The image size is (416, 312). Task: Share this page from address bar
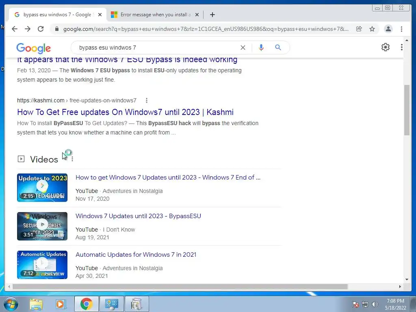click(x=359, y=29)
